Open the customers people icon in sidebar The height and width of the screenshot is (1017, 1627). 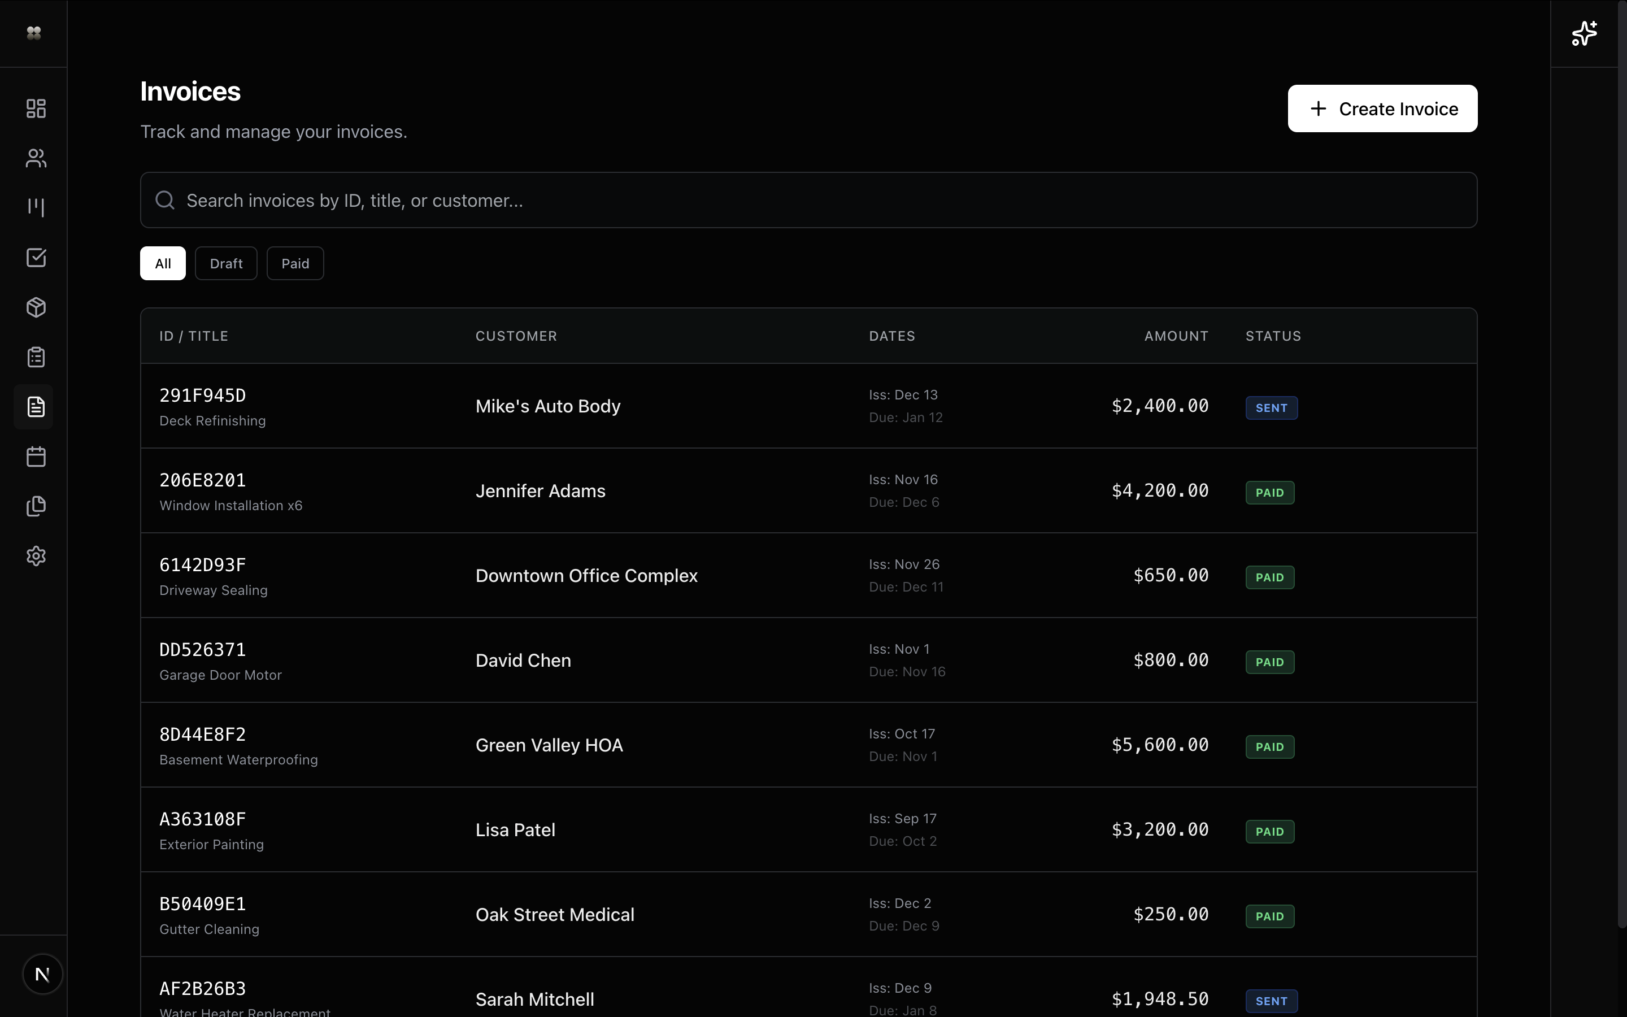[x=36, y=158]
